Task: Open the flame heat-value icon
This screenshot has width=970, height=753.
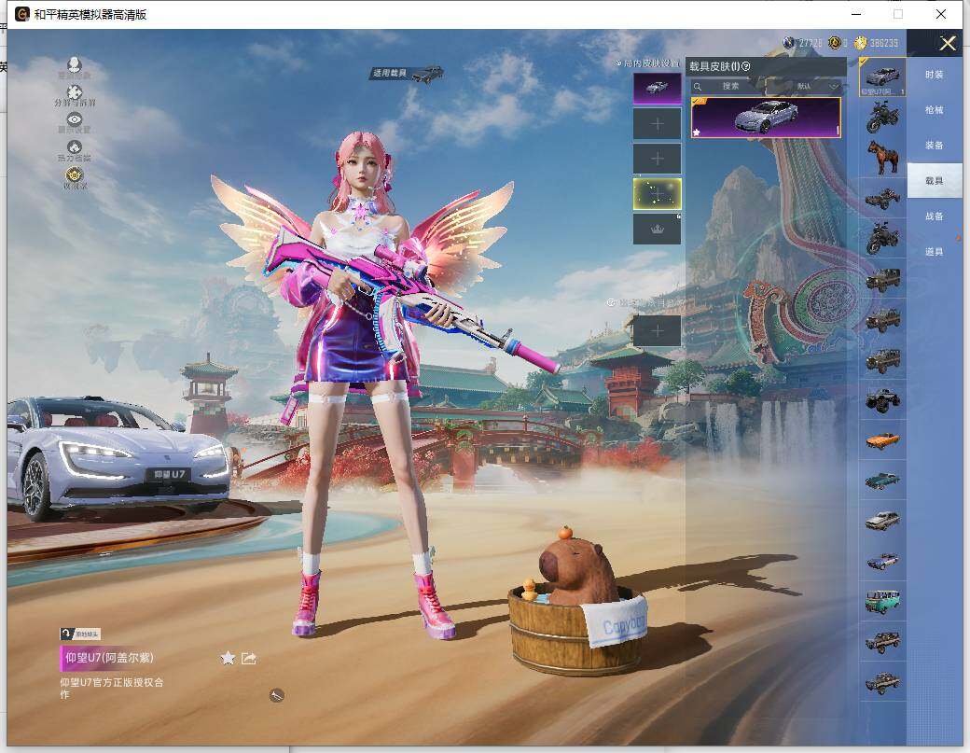Action: [75, 147]
